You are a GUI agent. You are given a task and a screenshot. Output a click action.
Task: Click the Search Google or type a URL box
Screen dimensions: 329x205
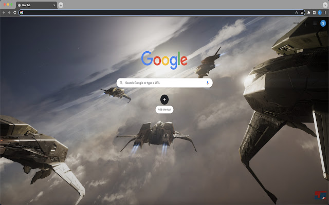tap(164, 83)
